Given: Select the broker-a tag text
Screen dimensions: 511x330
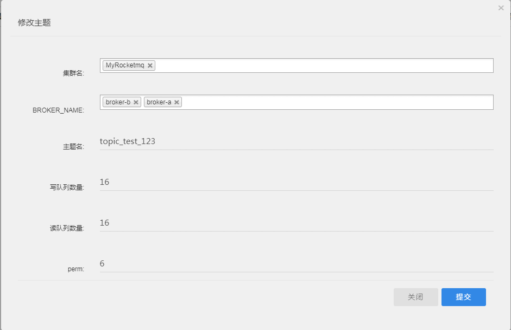Looking at the screenshot, I should [x=159, y=102].
